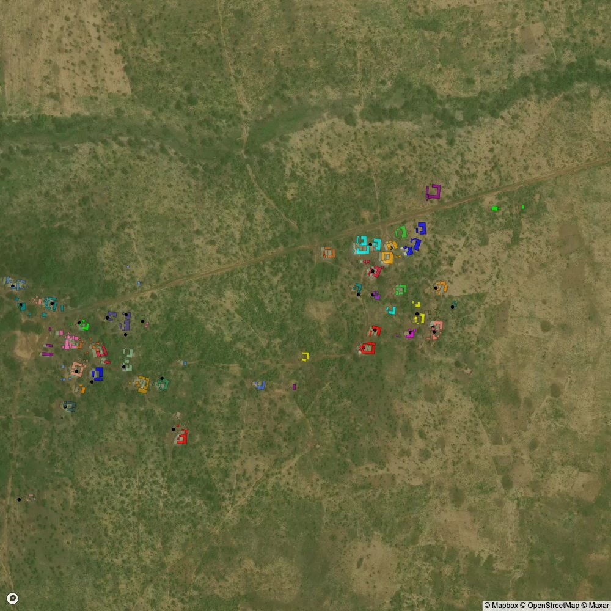Select the lone light-blue building south of map center
The width and height of the screenshot is (611, 611).
(260, 385)
